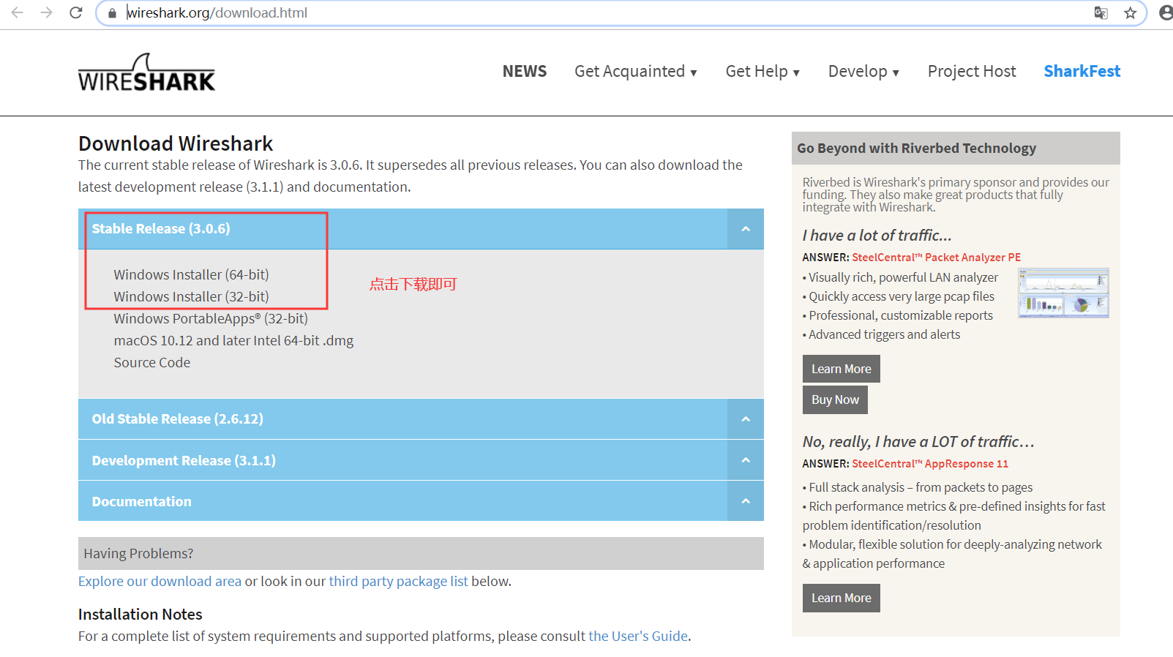This screenshot has width=1173, height=657.
Task: Expand the Development Release (3.1.1) section
Action: tap(746, 460)
